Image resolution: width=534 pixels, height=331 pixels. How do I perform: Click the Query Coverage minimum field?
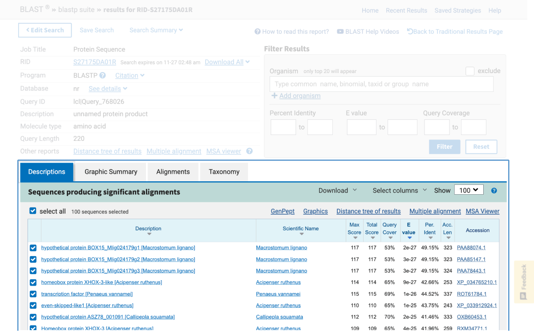coord(437,127)
